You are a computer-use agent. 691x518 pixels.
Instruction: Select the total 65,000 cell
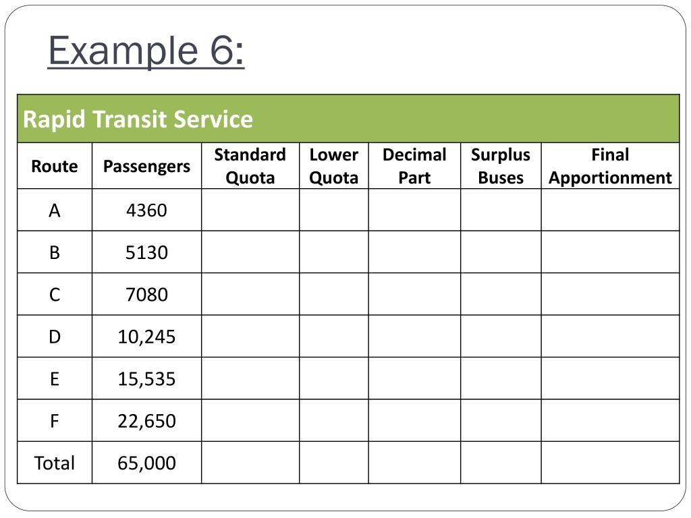146,463
